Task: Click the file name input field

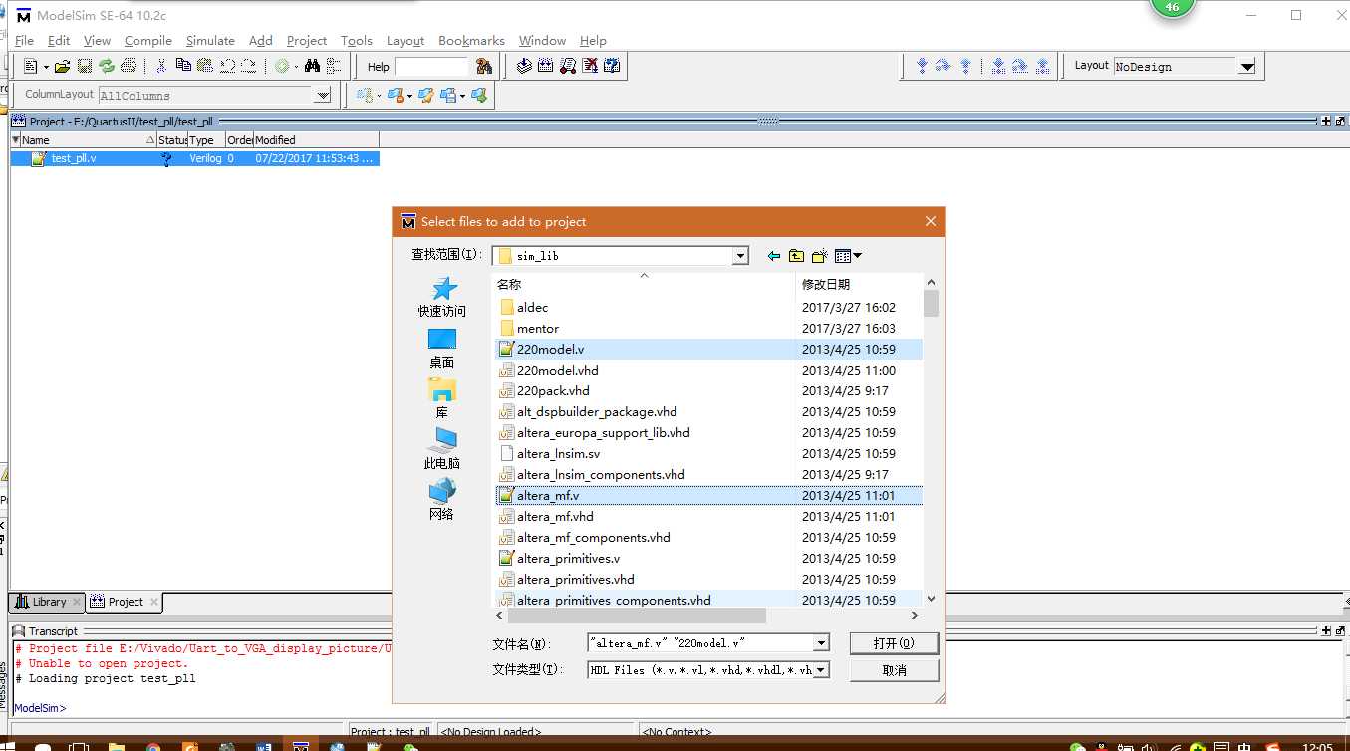Action: tap(699, 643)
